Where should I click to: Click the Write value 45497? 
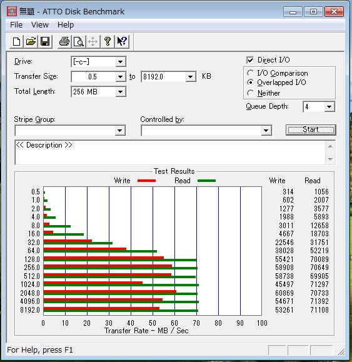(284, 284)
